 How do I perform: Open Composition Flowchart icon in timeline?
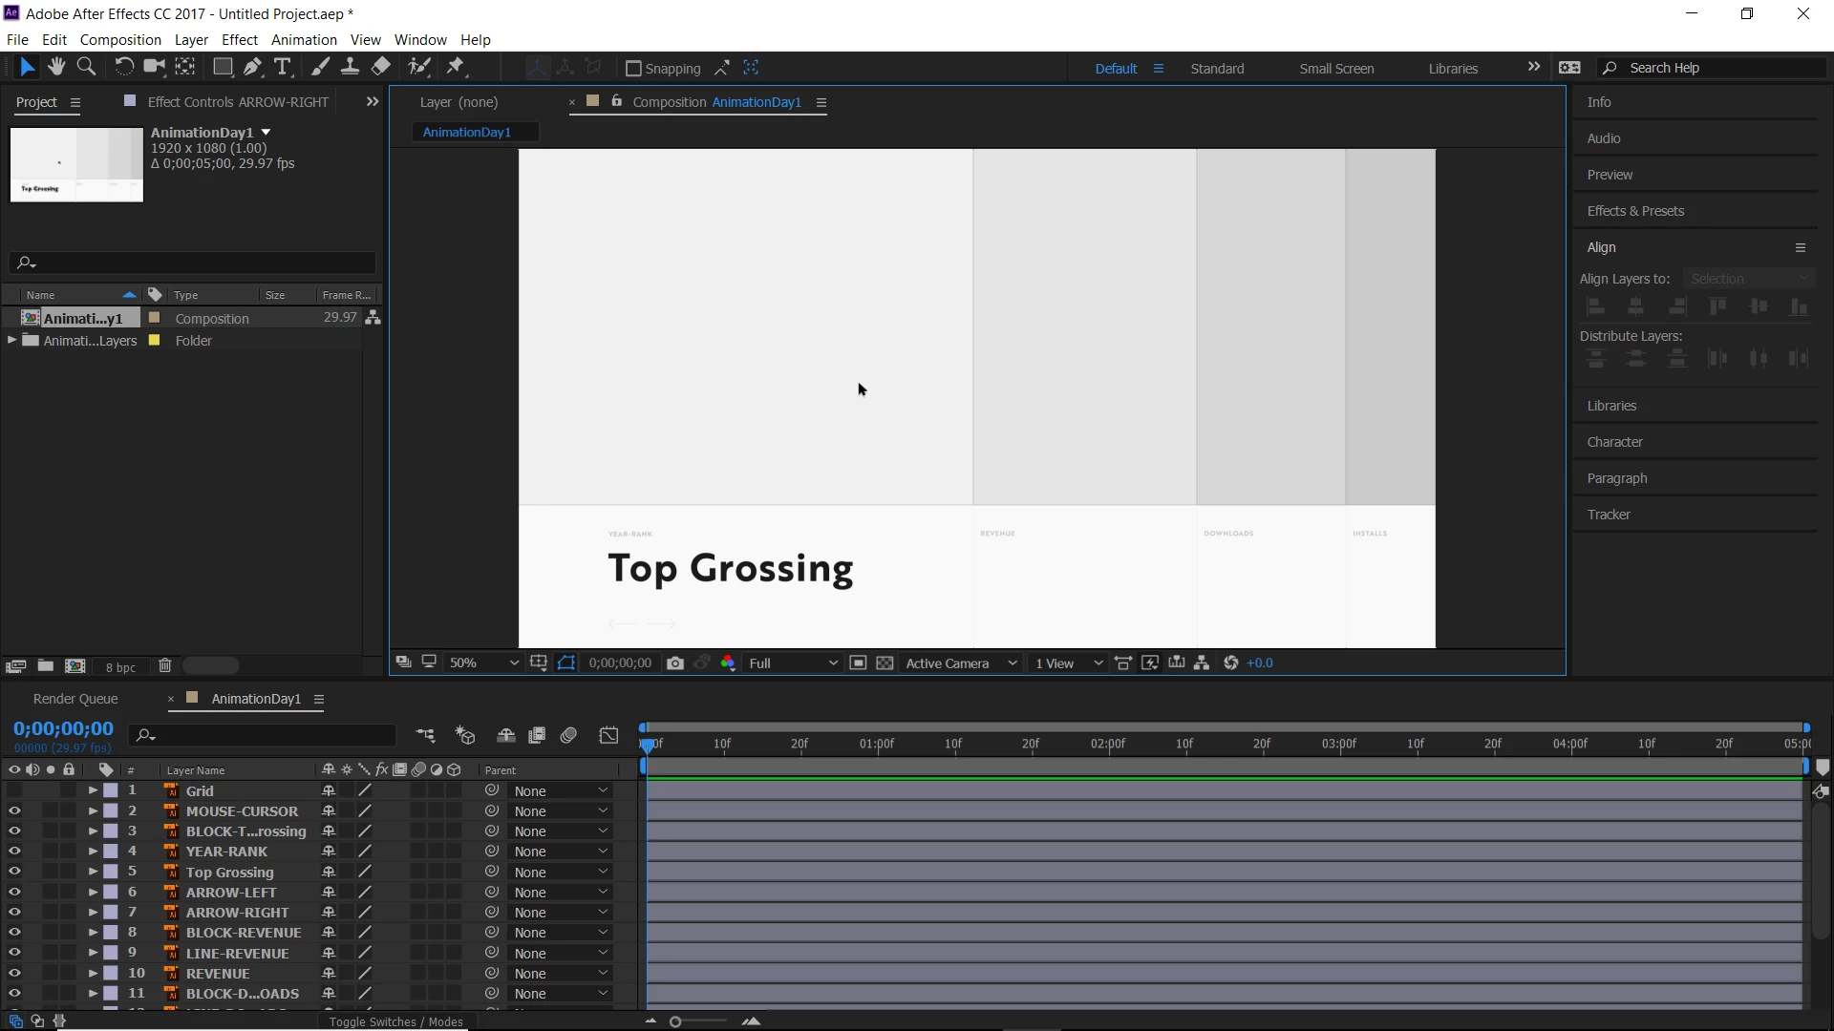point(425,735)
